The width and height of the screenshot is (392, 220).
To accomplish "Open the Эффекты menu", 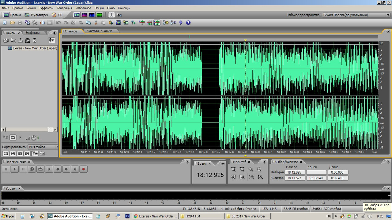I will pyautogui.click(x=46, y=8).
